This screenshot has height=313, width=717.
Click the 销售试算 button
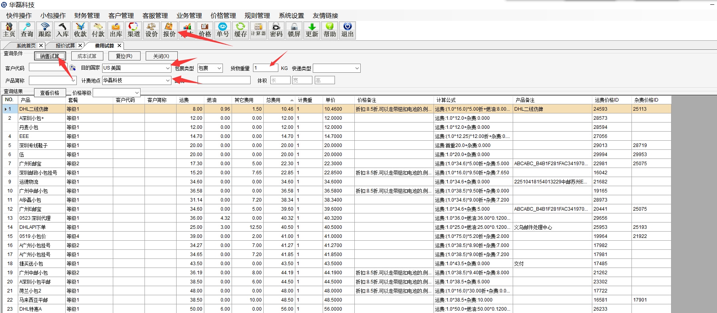click(49, 56)
